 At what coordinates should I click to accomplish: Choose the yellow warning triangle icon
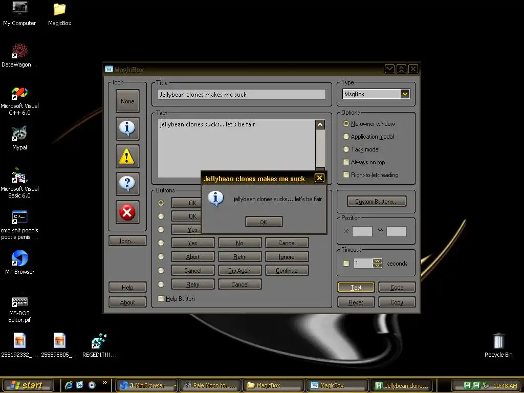[x=127, y=157]
